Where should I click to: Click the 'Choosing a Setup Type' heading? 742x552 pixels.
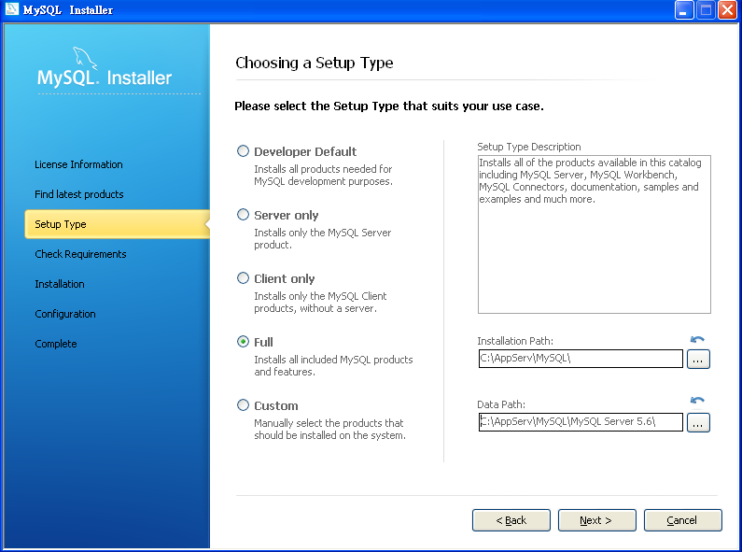(x=315, y=63)
